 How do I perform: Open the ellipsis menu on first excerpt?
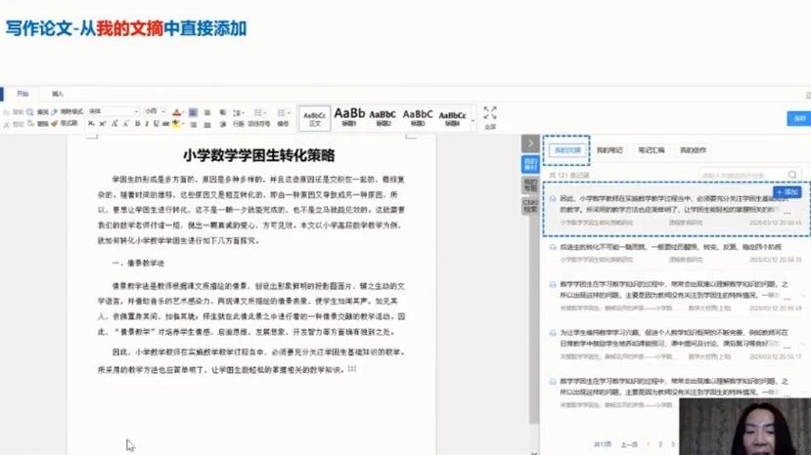788,213
